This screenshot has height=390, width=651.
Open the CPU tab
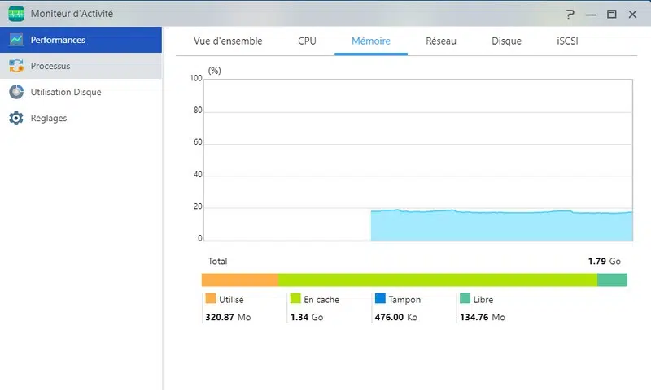click(307, 41)
